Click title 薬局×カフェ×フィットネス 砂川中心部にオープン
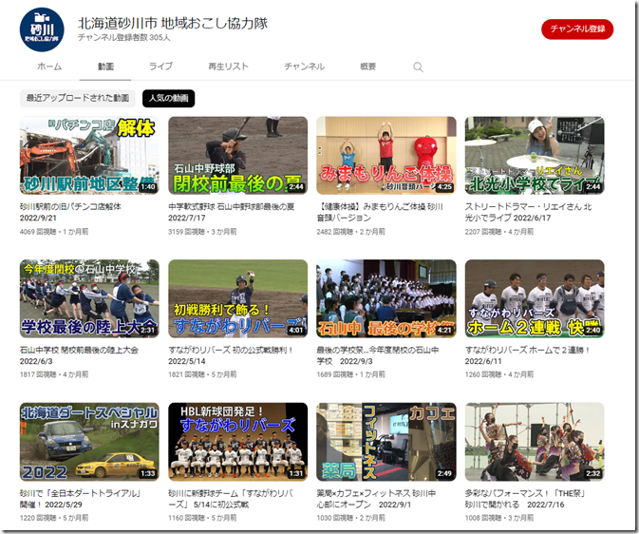Viewport: 639px width, 534px height. [x=376, y=499]
